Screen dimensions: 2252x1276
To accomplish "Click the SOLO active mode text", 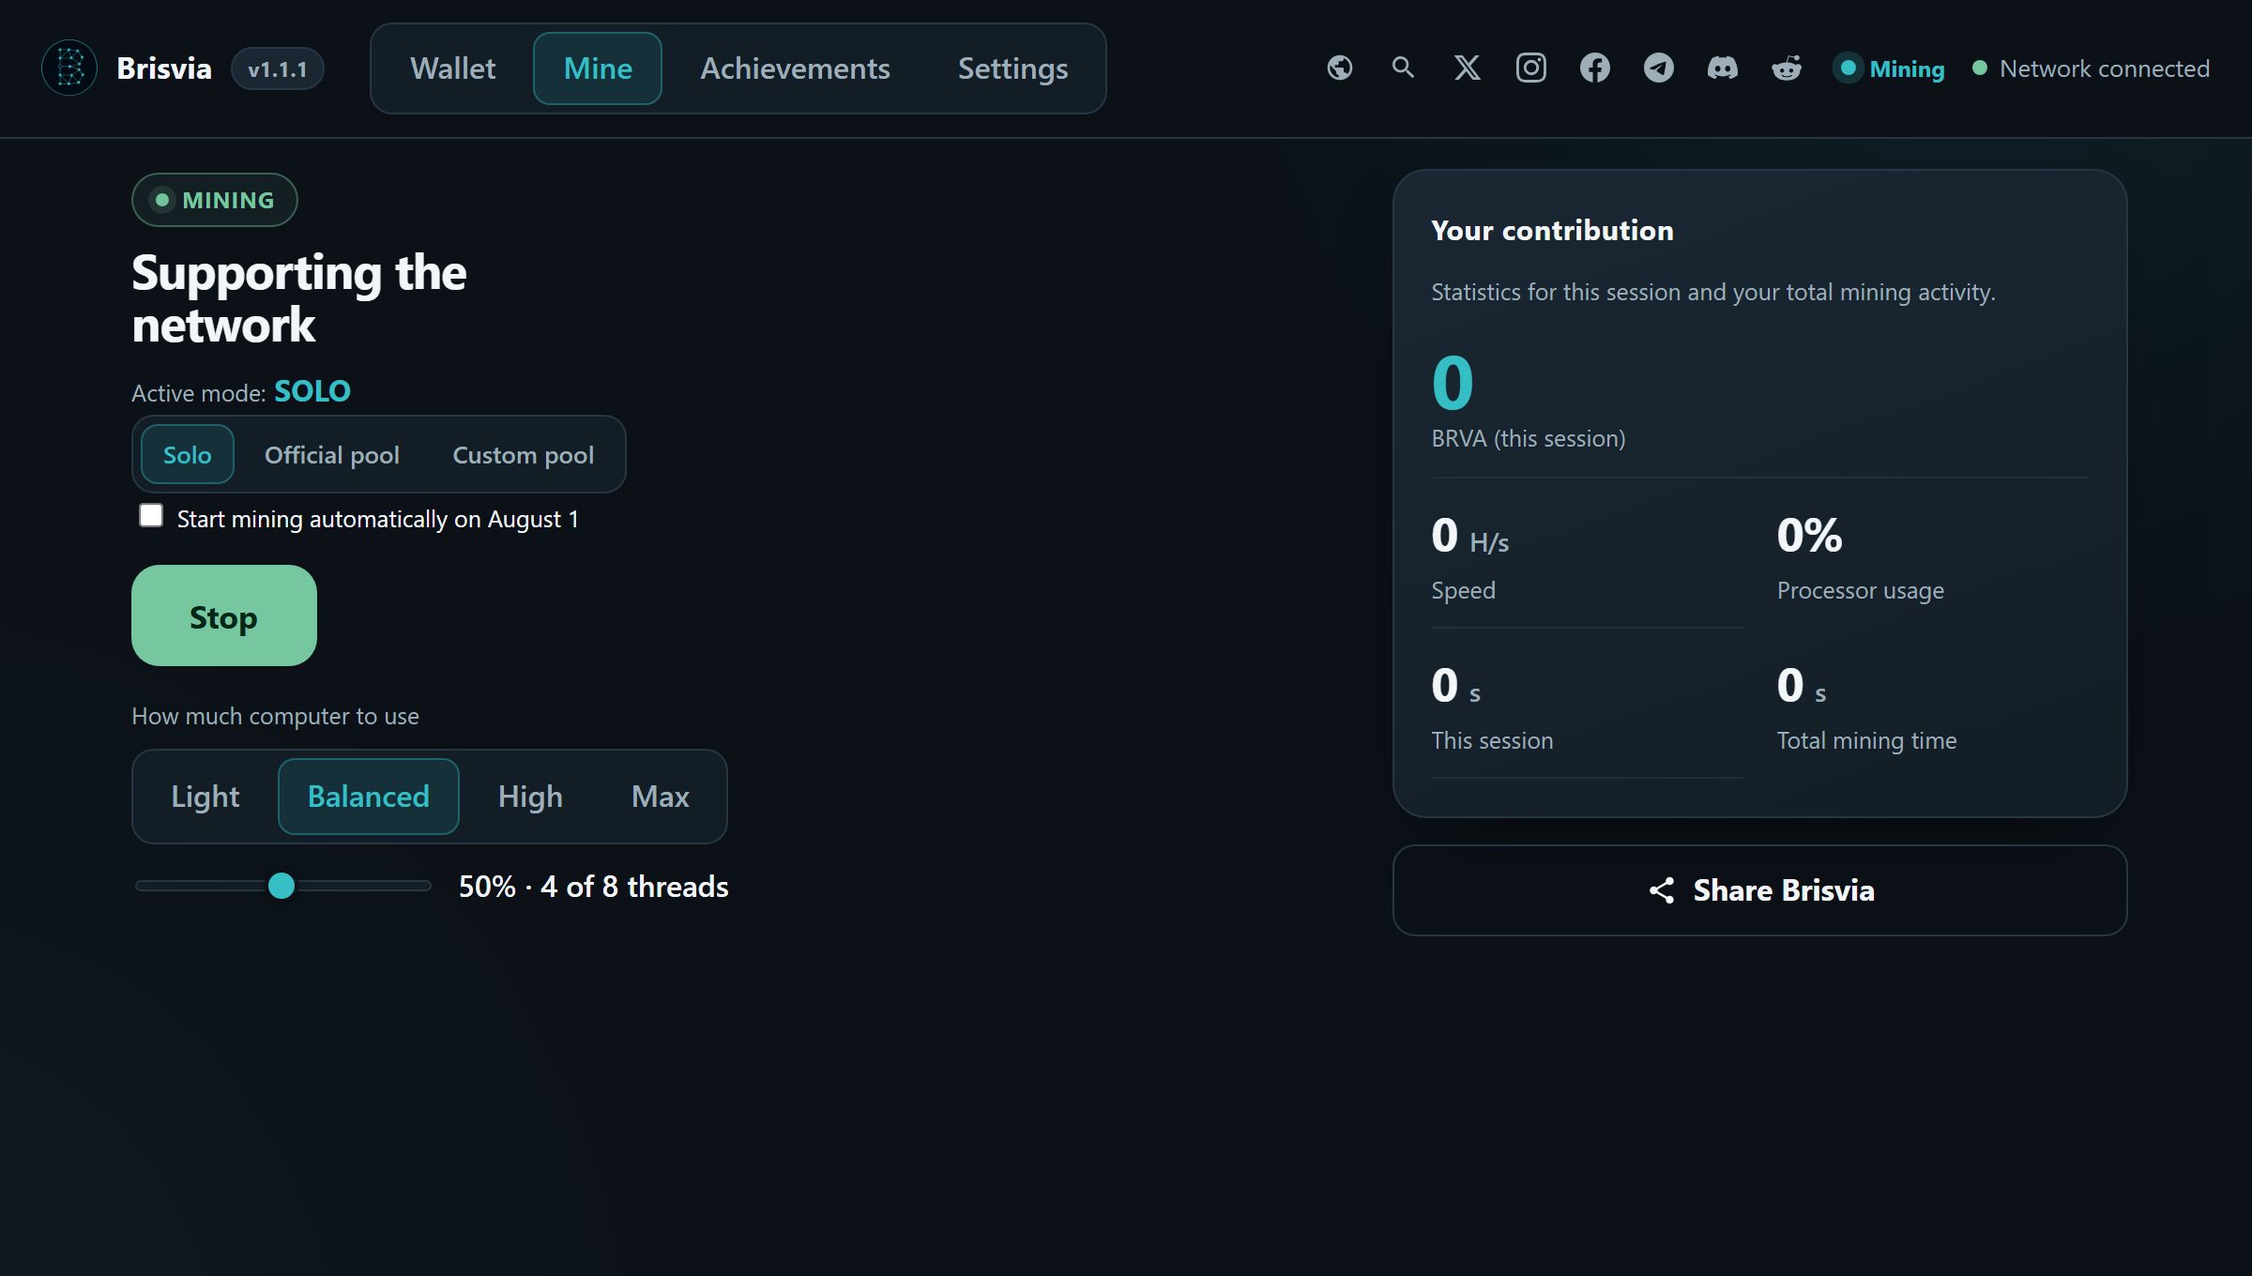I will 312,391.
